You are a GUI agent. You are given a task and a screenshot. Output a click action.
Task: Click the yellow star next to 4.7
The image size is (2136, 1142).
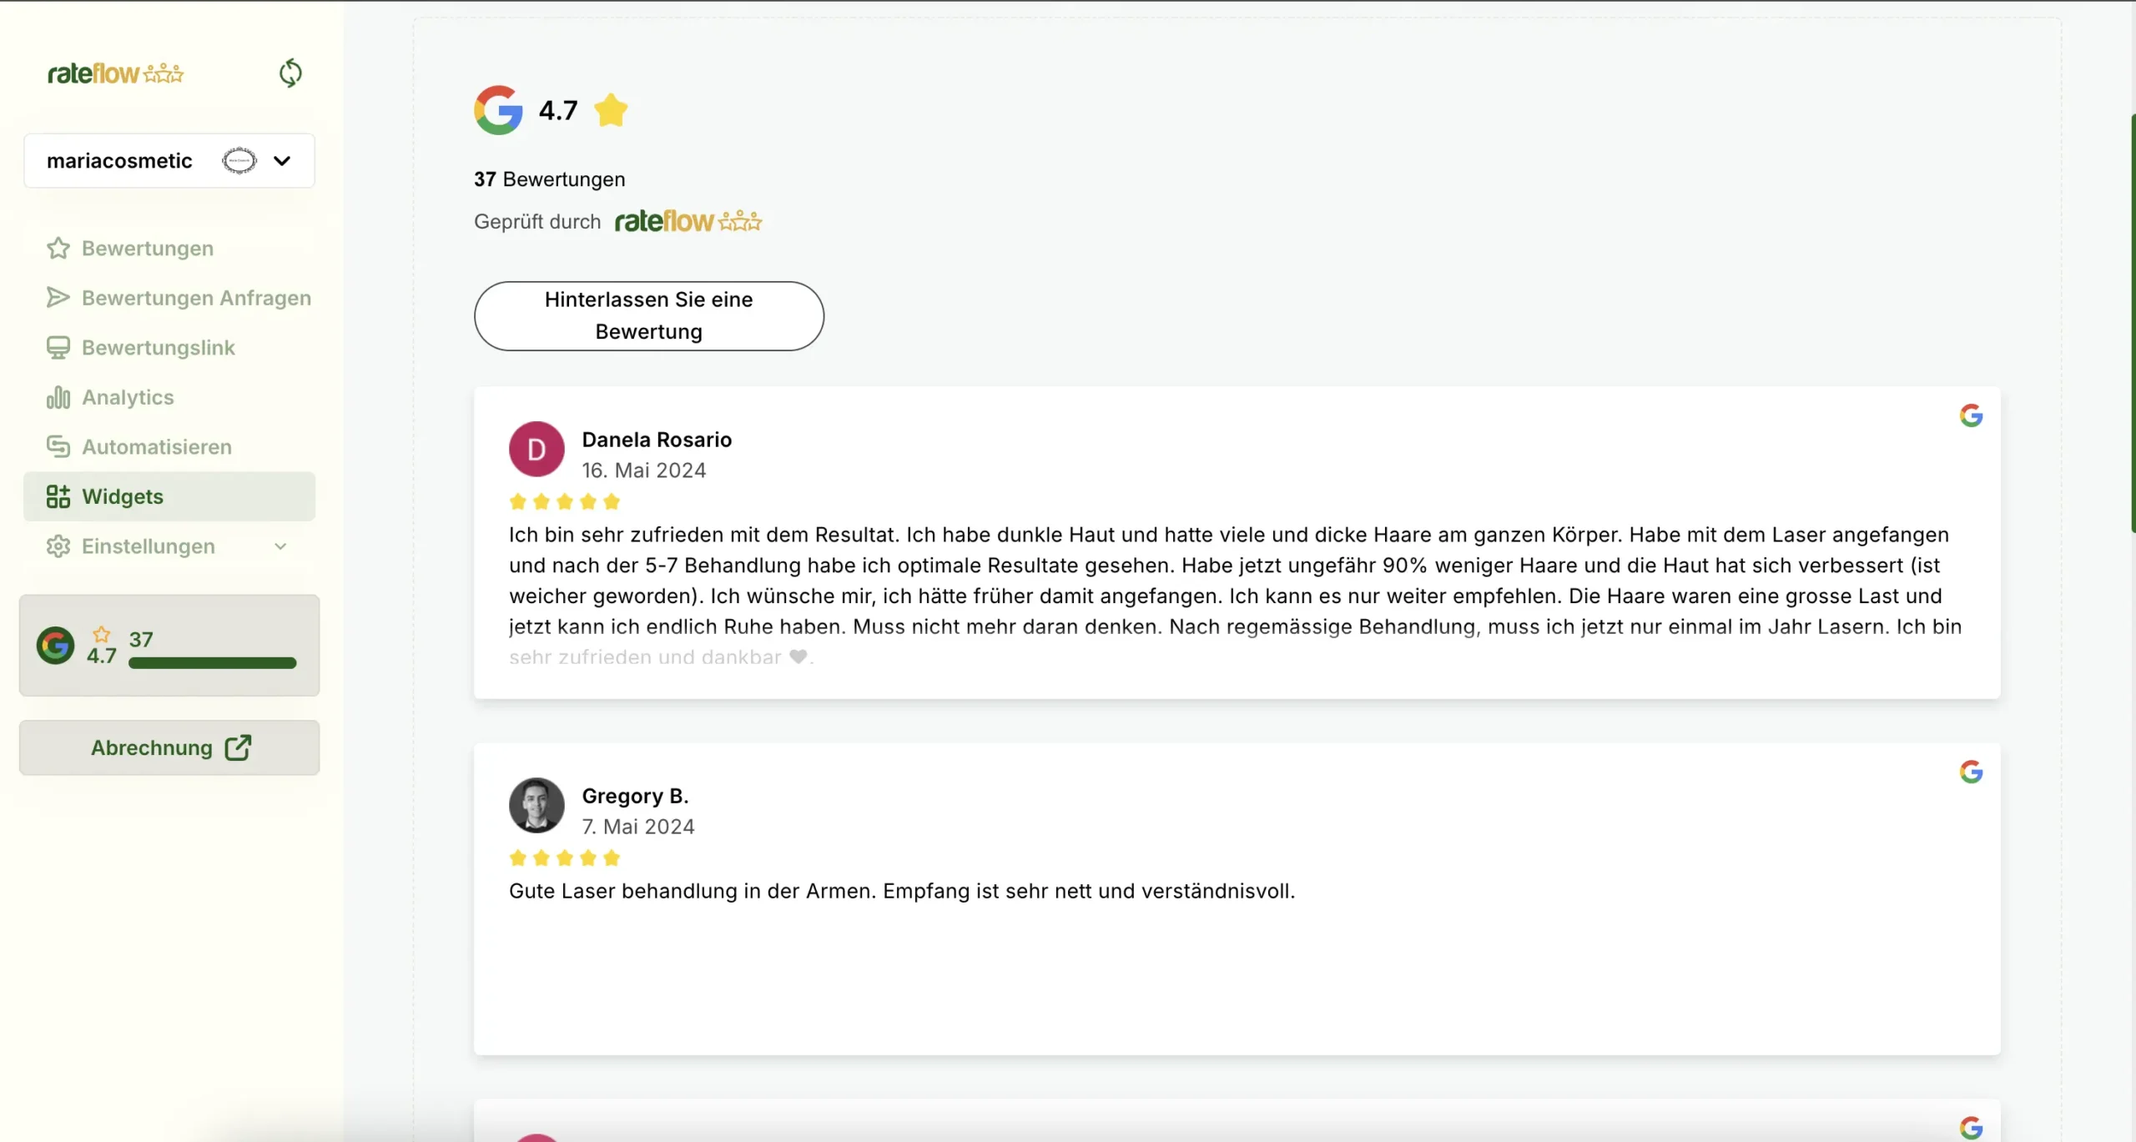pyautogui.click(x=611, y=110)
